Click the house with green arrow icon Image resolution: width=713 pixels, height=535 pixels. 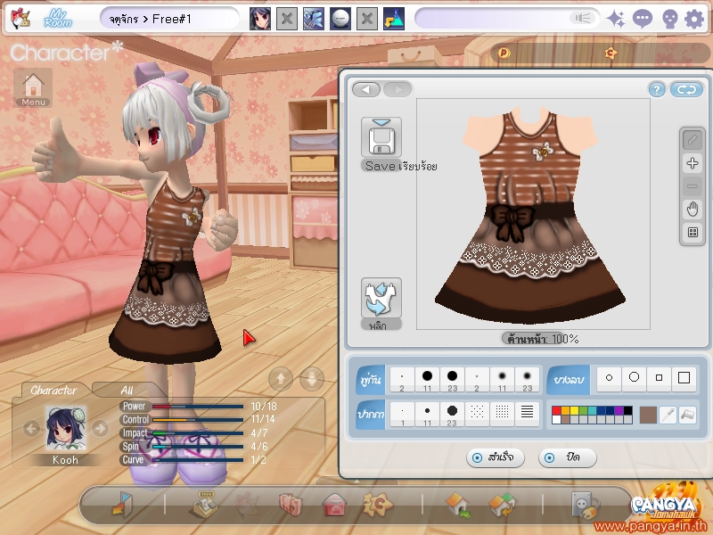(x=458, y=505)
